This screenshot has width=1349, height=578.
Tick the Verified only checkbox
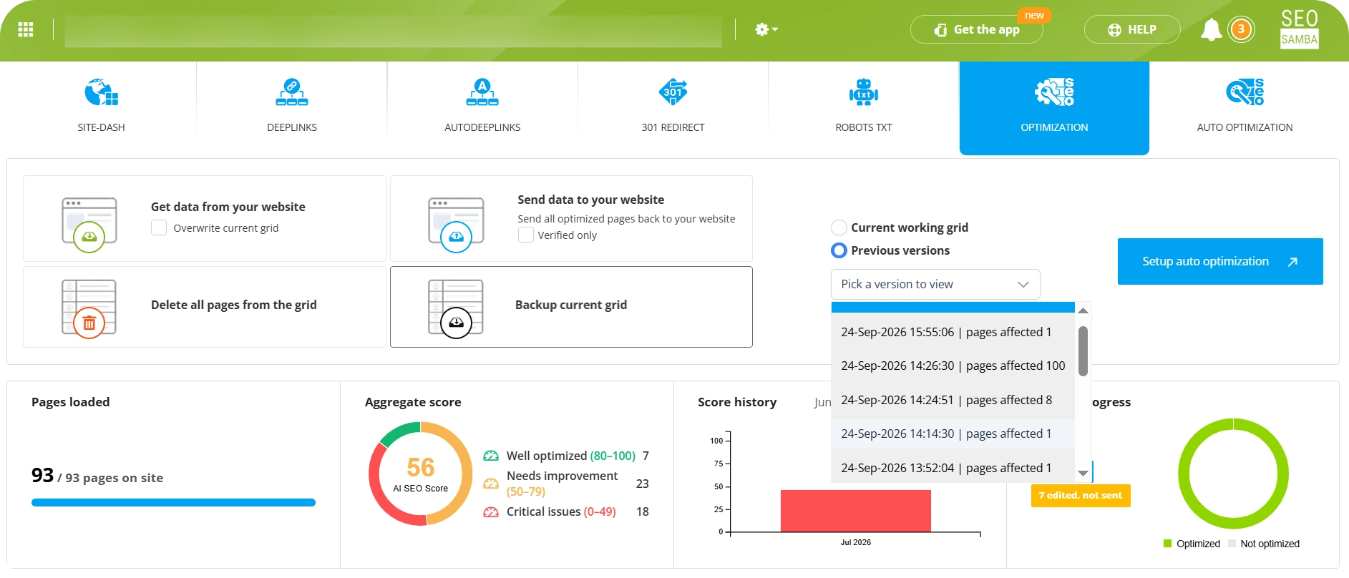coord(526,235)
